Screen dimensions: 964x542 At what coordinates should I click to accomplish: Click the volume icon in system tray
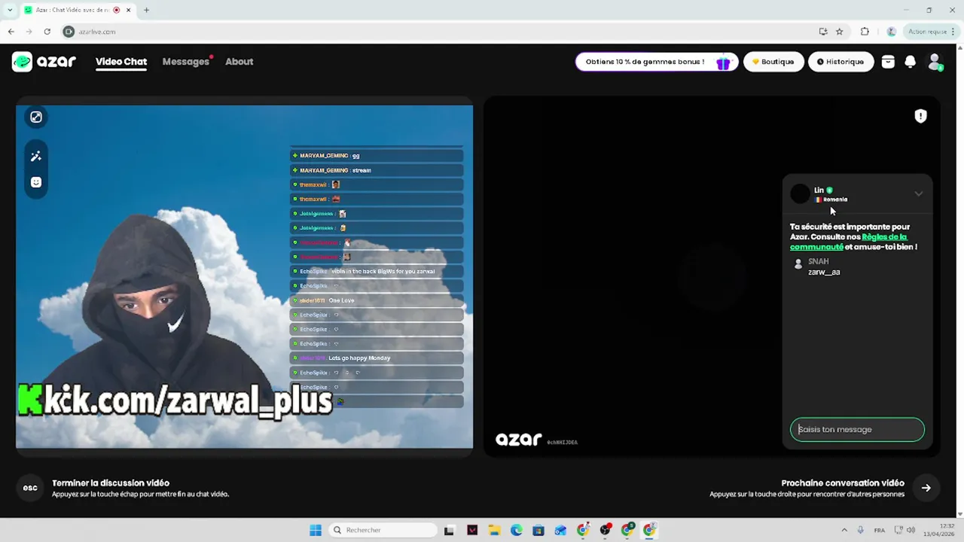pos(911,530)
